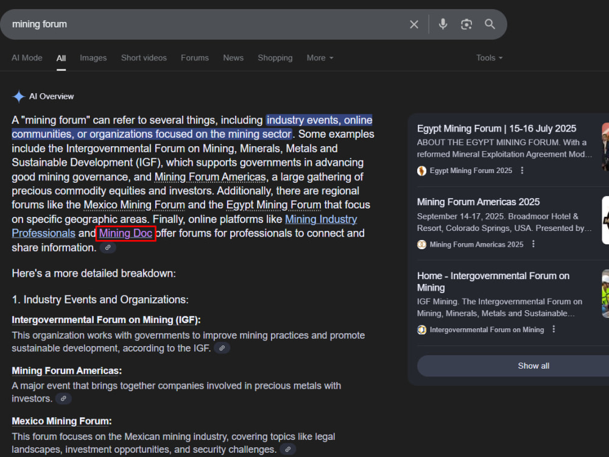The height and width of the screenshot is (457, 609).
Task: Click the 'Mining Forum Americas:' heading
Action: [66, 370]
